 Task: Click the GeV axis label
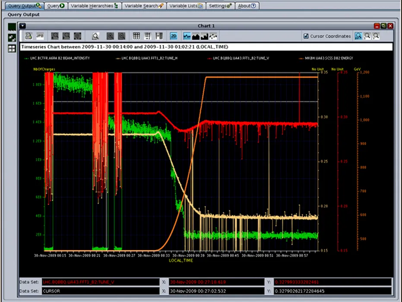click(x=357, y=69)
